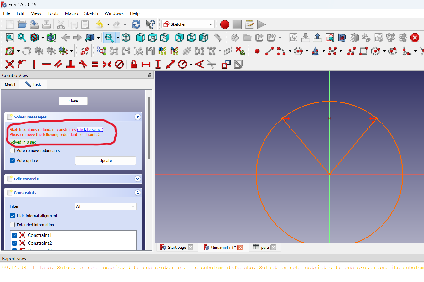The height and width of the screenshot is (282, 424).
Task: Switch to the Start page tab
Action: pyautogui.click(x=177, y=247)
